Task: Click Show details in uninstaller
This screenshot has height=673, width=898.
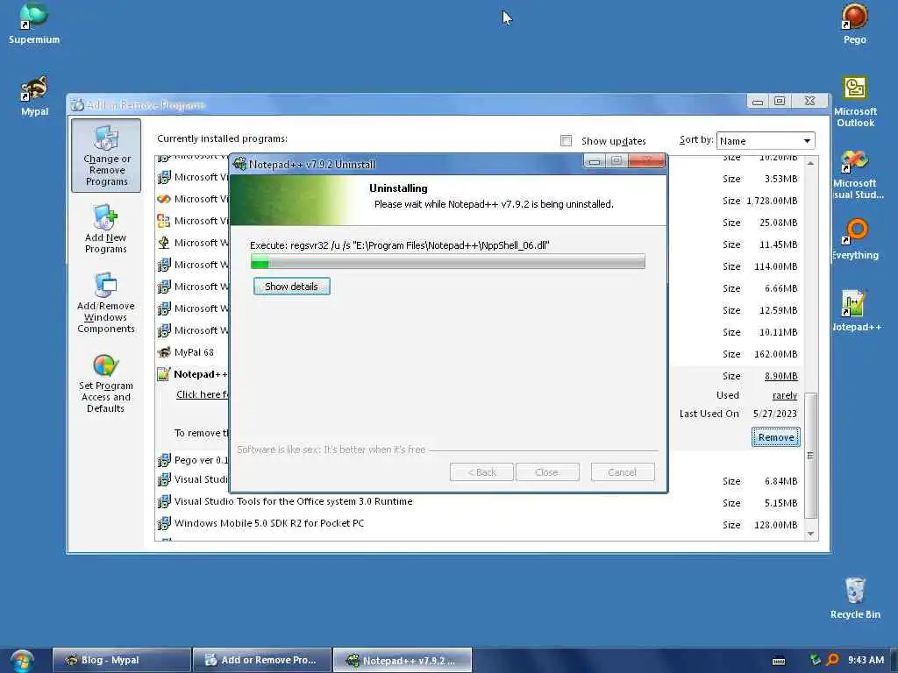Action: [x=291, y=287]
